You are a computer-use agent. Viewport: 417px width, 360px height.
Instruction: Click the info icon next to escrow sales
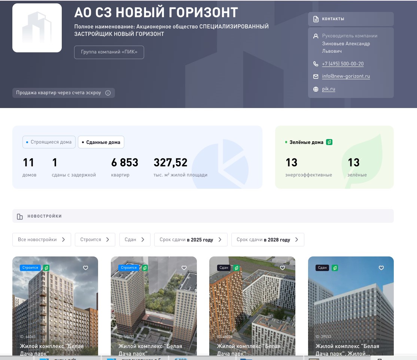pos(108,93)
